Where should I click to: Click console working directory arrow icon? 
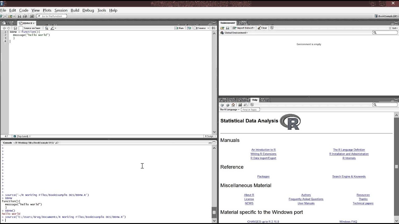click(x=57, y=143)
